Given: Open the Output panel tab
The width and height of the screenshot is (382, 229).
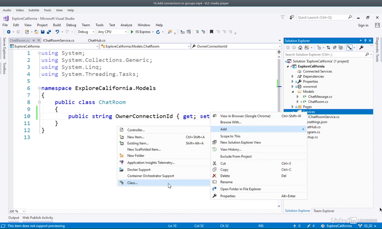Looking at the screenshot, I should pos(14,218).
